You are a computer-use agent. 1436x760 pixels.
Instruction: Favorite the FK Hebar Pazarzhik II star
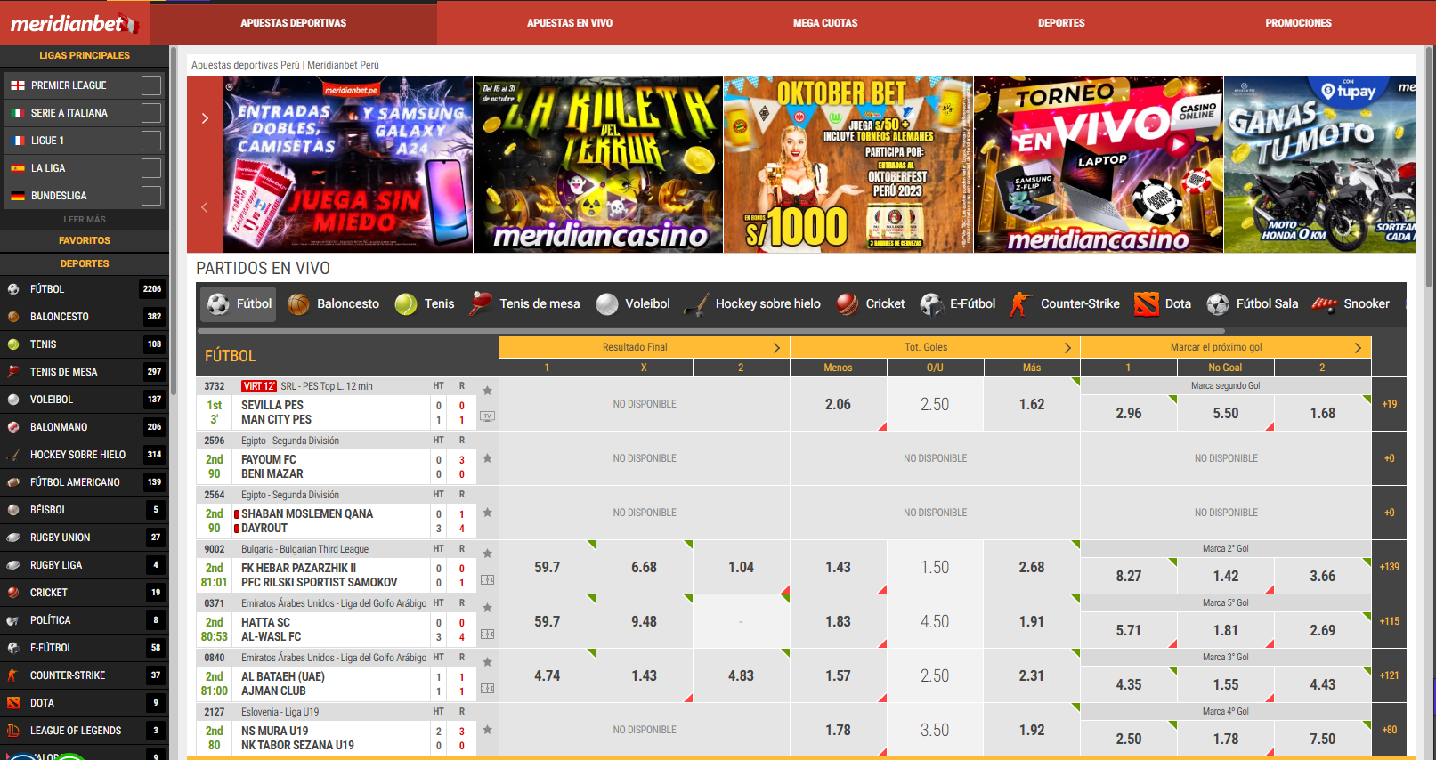[487, 553]
